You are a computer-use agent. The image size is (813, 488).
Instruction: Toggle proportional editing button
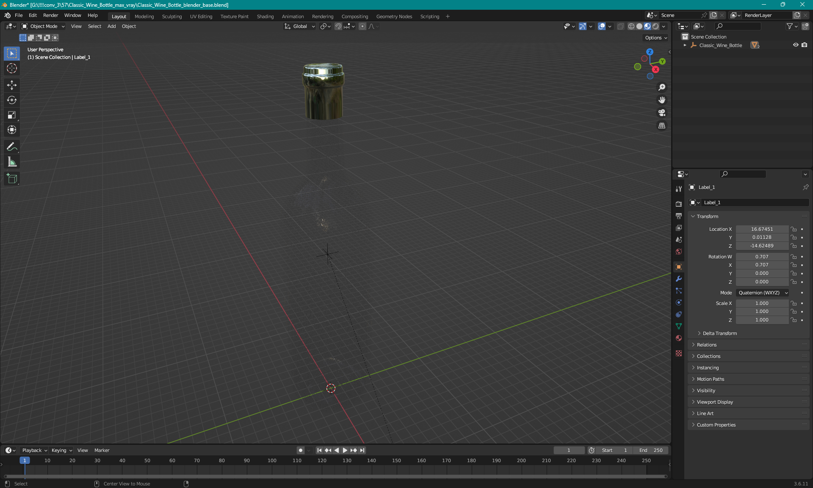click(x=362, y=26)
